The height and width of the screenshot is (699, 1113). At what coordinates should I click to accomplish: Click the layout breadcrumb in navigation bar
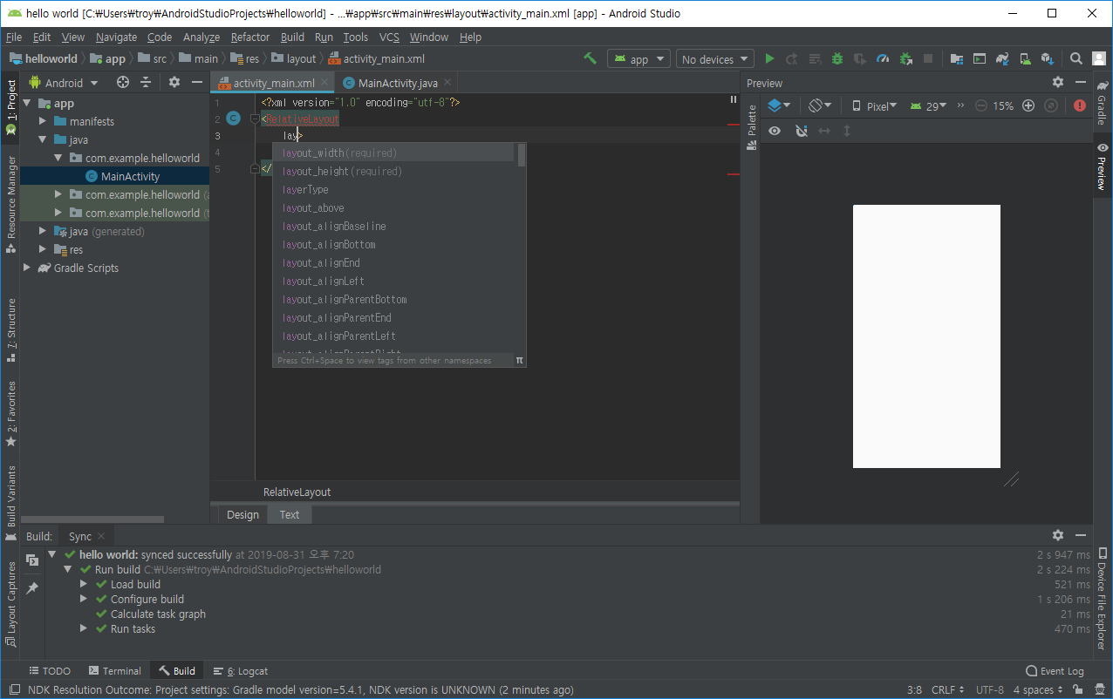[294, 58]
